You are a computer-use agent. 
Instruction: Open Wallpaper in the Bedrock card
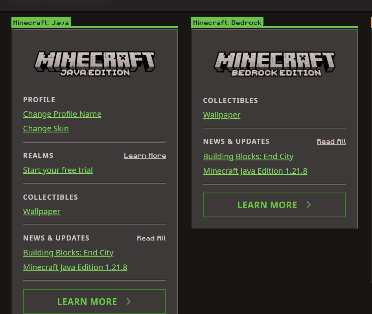click(221, 115)
